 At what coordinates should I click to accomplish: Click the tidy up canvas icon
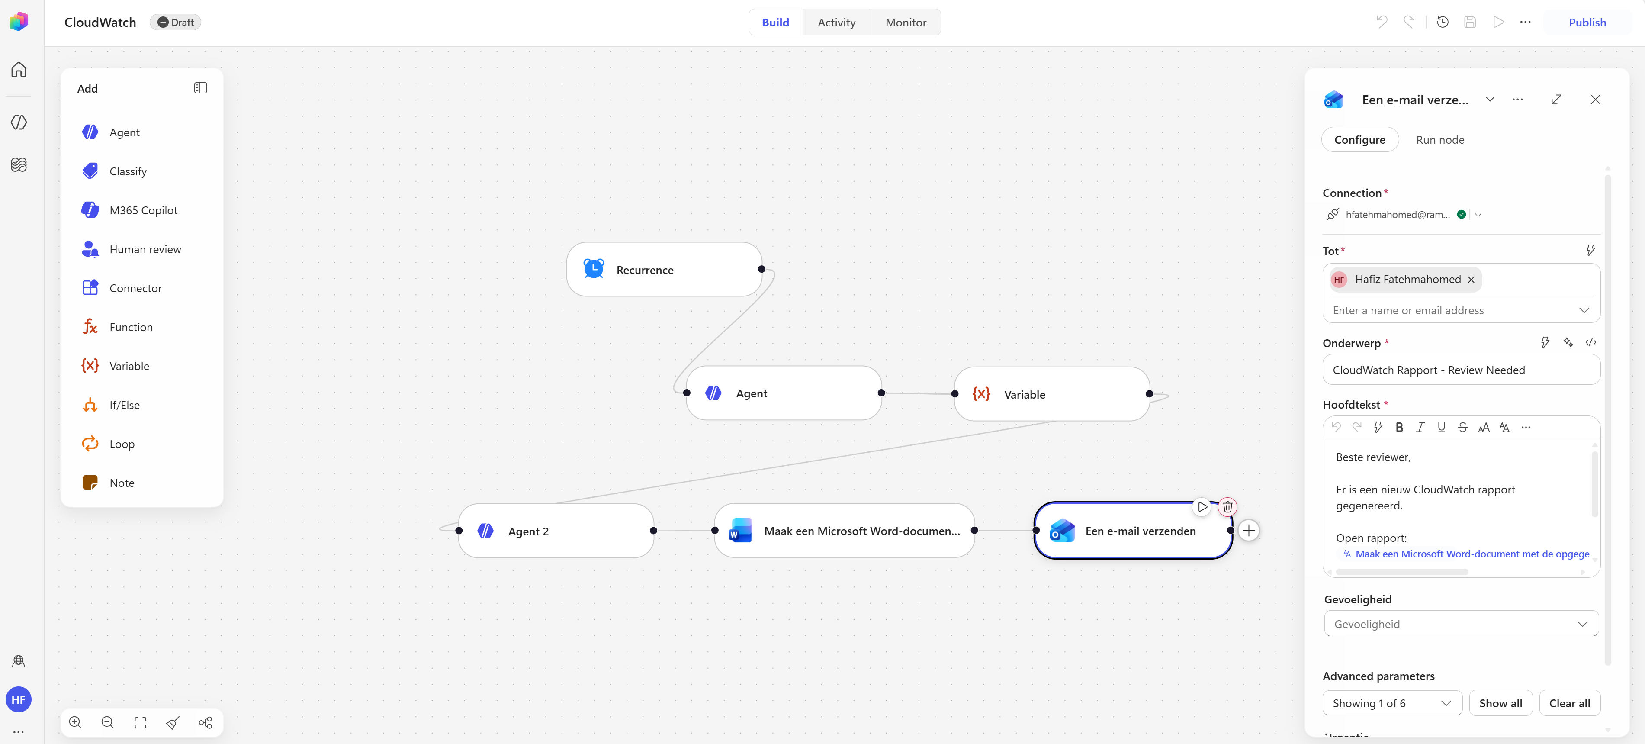(173, 722)
